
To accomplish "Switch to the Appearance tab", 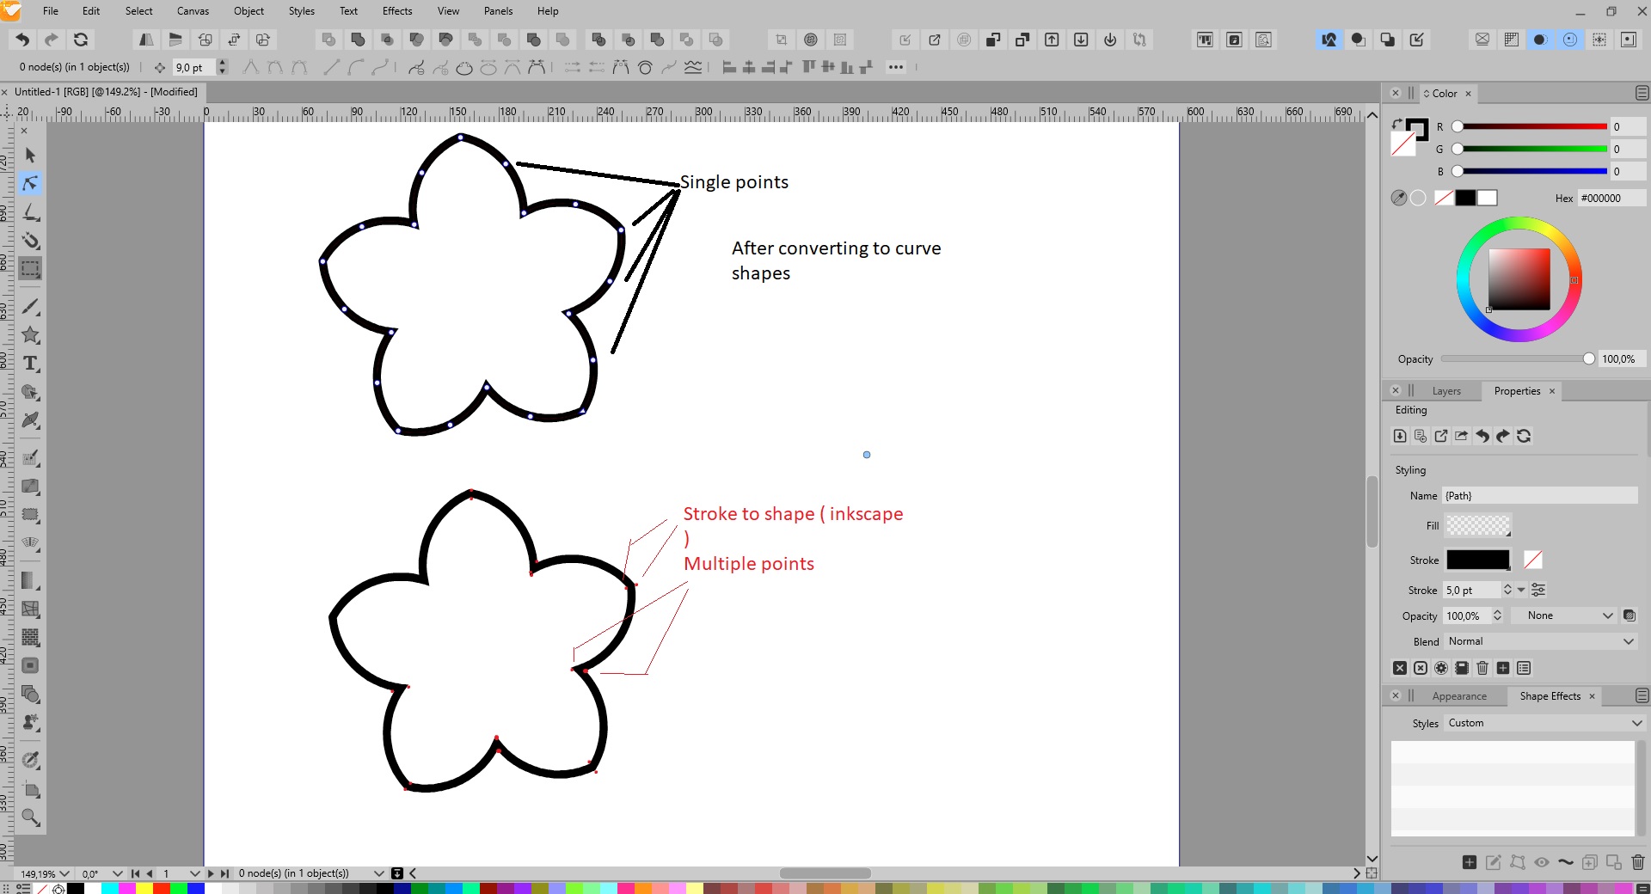I will click(x=1458, y=696).
